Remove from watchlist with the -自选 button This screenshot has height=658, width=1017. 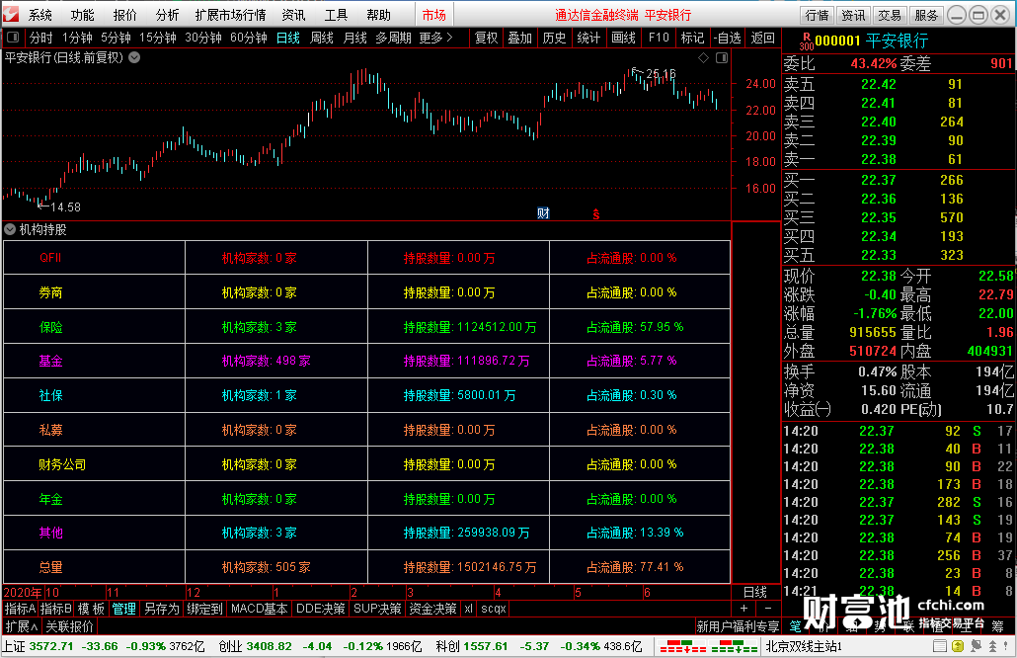point(727,38)
